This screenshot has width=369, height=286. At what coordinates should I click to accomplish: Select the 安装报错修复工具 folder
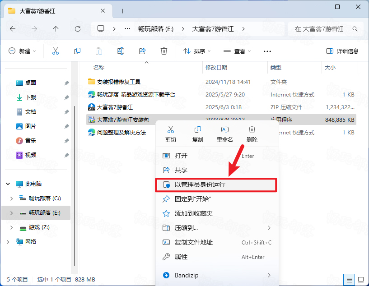221,82
